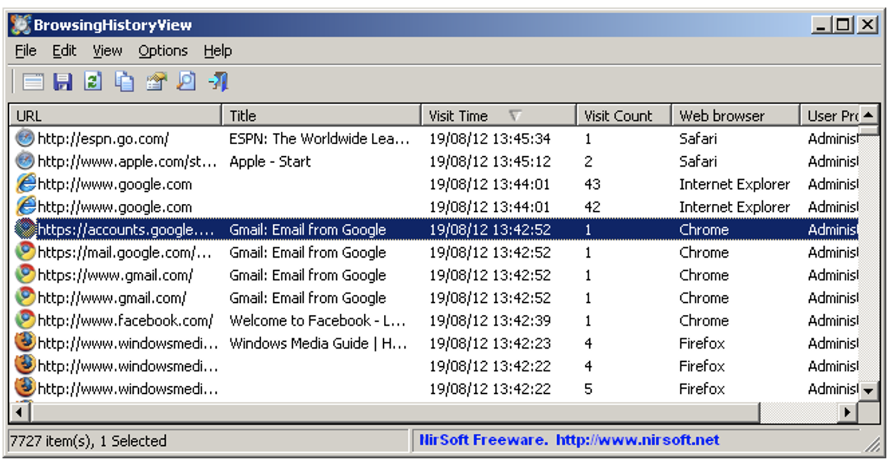Viewport: 887px width, 459px height.
Task: Click the Safari icon beside www.apple.com URL
Action: 25,161
